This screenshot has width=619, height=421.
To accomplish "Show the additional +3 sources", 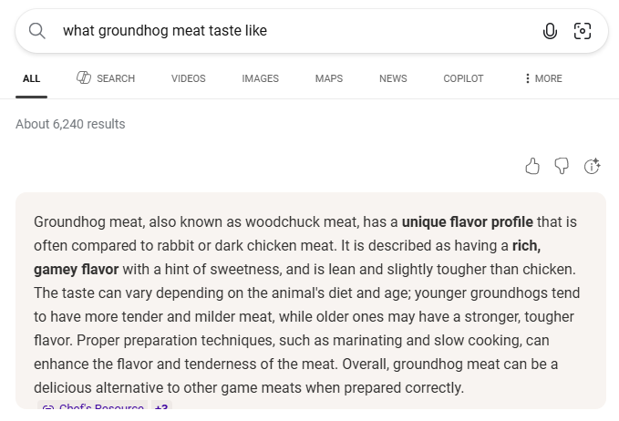I will tap(161, 408).
